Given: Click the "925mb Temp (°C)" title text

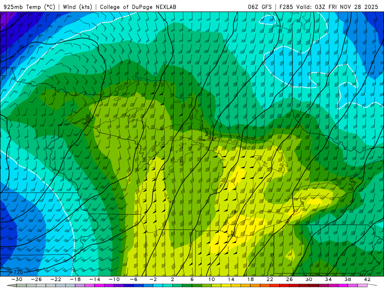Looking at the screenshot, I should 29,7.
